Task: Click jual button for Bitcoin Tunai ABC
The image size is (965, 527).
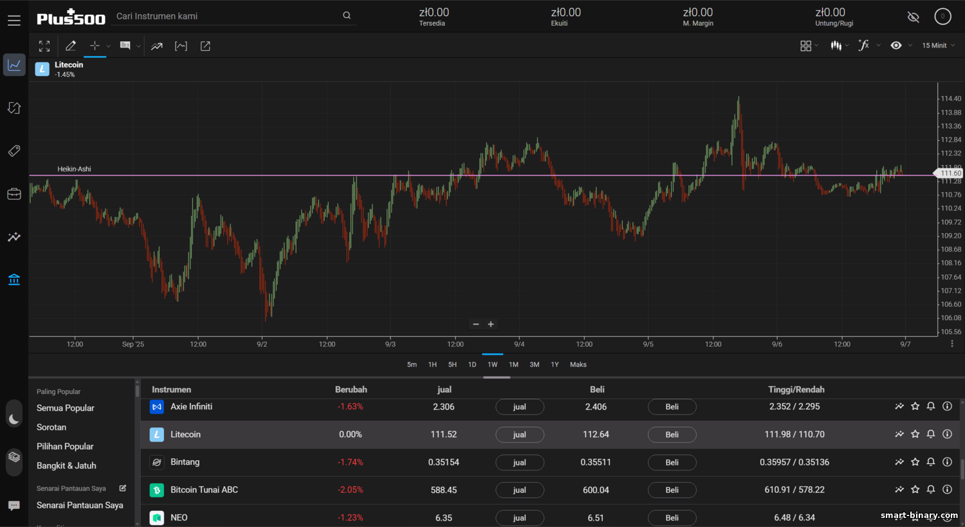Action: pyautogui.click(x=519, y=490)
